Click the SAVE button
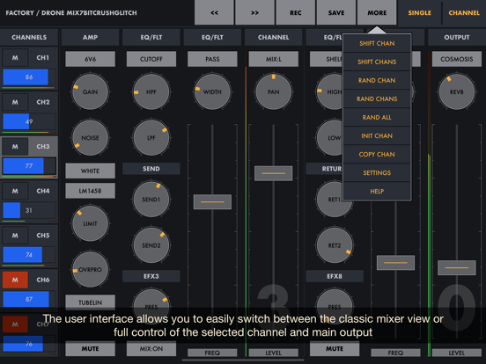Viewport: 486px width, 364px height. pos(336,12)
